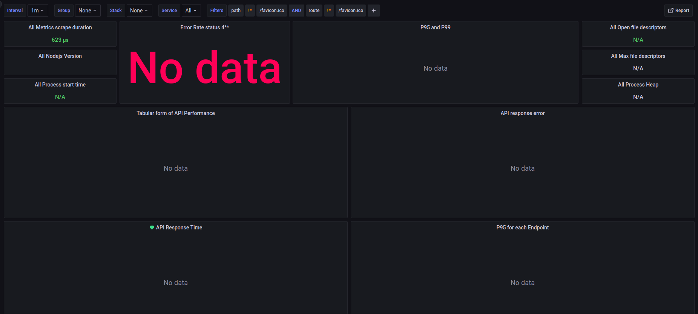Click "No data" in the P95 and P99 panel

tap(436, 68)
